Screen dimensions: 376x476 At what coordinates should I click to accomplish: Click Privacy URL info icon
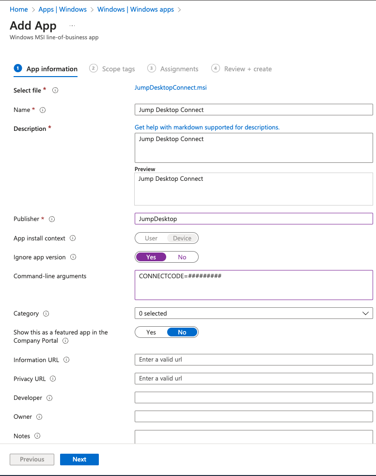pyautogui.click(x=52, y=379)
